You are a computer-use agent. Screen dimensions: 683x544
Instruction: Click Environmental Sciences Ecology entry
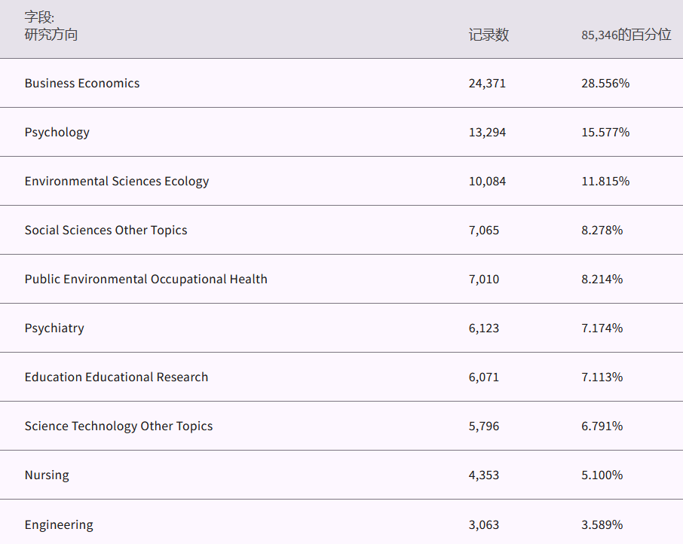pyautogui.click(x=116, y=181)
